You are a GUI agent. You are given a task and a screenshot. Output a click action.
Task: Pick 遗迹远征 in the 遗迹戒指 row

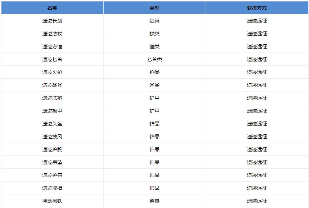pyautogui.click(x=257, y=188)
